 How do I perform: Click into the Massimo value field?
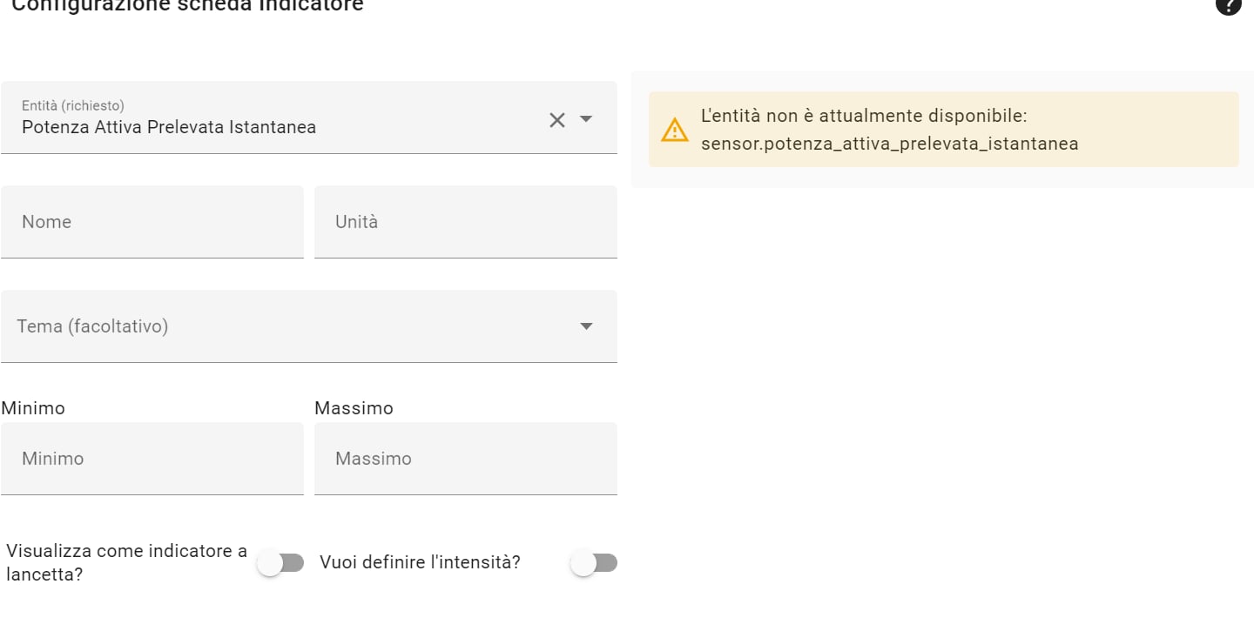click(x=466, y=459)
